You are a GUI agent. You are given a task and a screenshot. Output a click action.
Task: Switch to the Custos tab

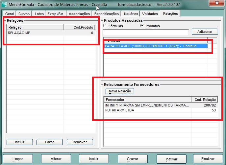tap(24, 14)
